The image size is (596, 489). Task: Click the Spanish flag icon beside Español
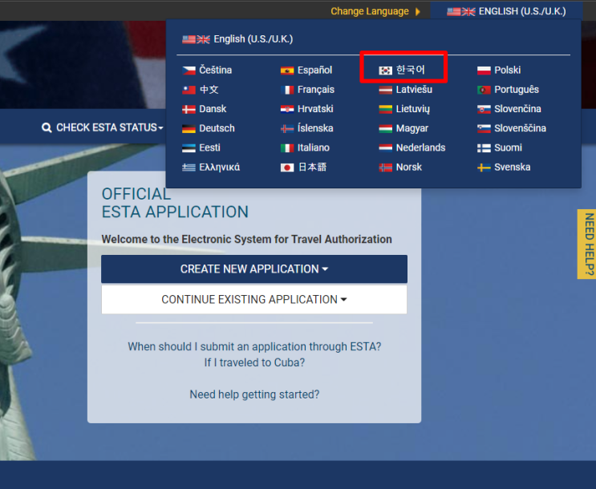pos(287,71)
